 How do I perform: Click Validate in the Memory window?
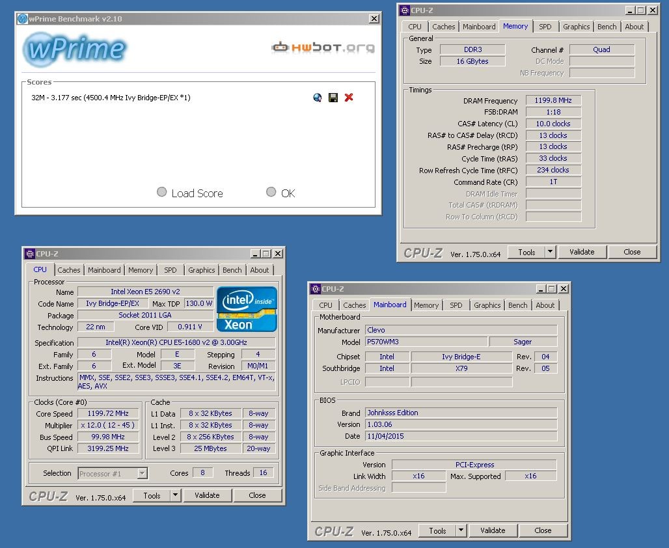(x=582, y=252)
